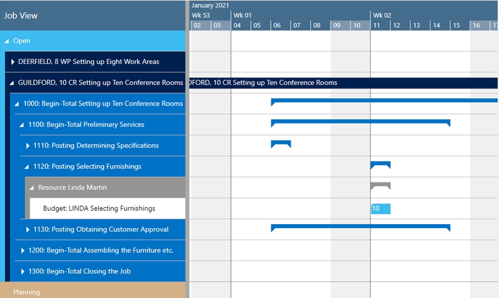Click the light blue budget bar labeled 10
Image resolution: width=499 pixels, height=298 pixels.
(x=381, y=209)
